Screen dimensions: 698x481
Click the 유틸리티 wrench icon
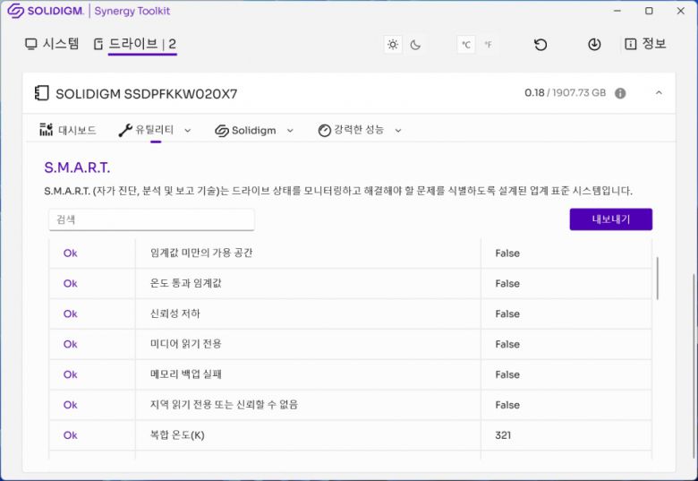tap(125, 130)
